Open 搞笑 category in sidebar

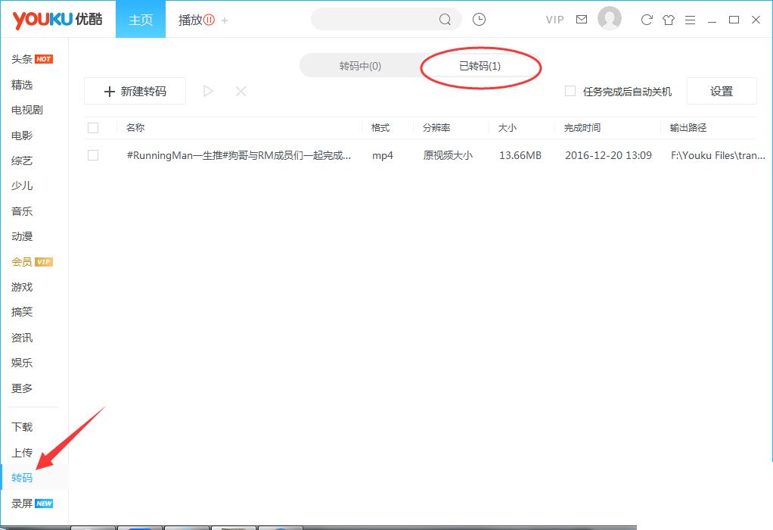click(22, 312)
